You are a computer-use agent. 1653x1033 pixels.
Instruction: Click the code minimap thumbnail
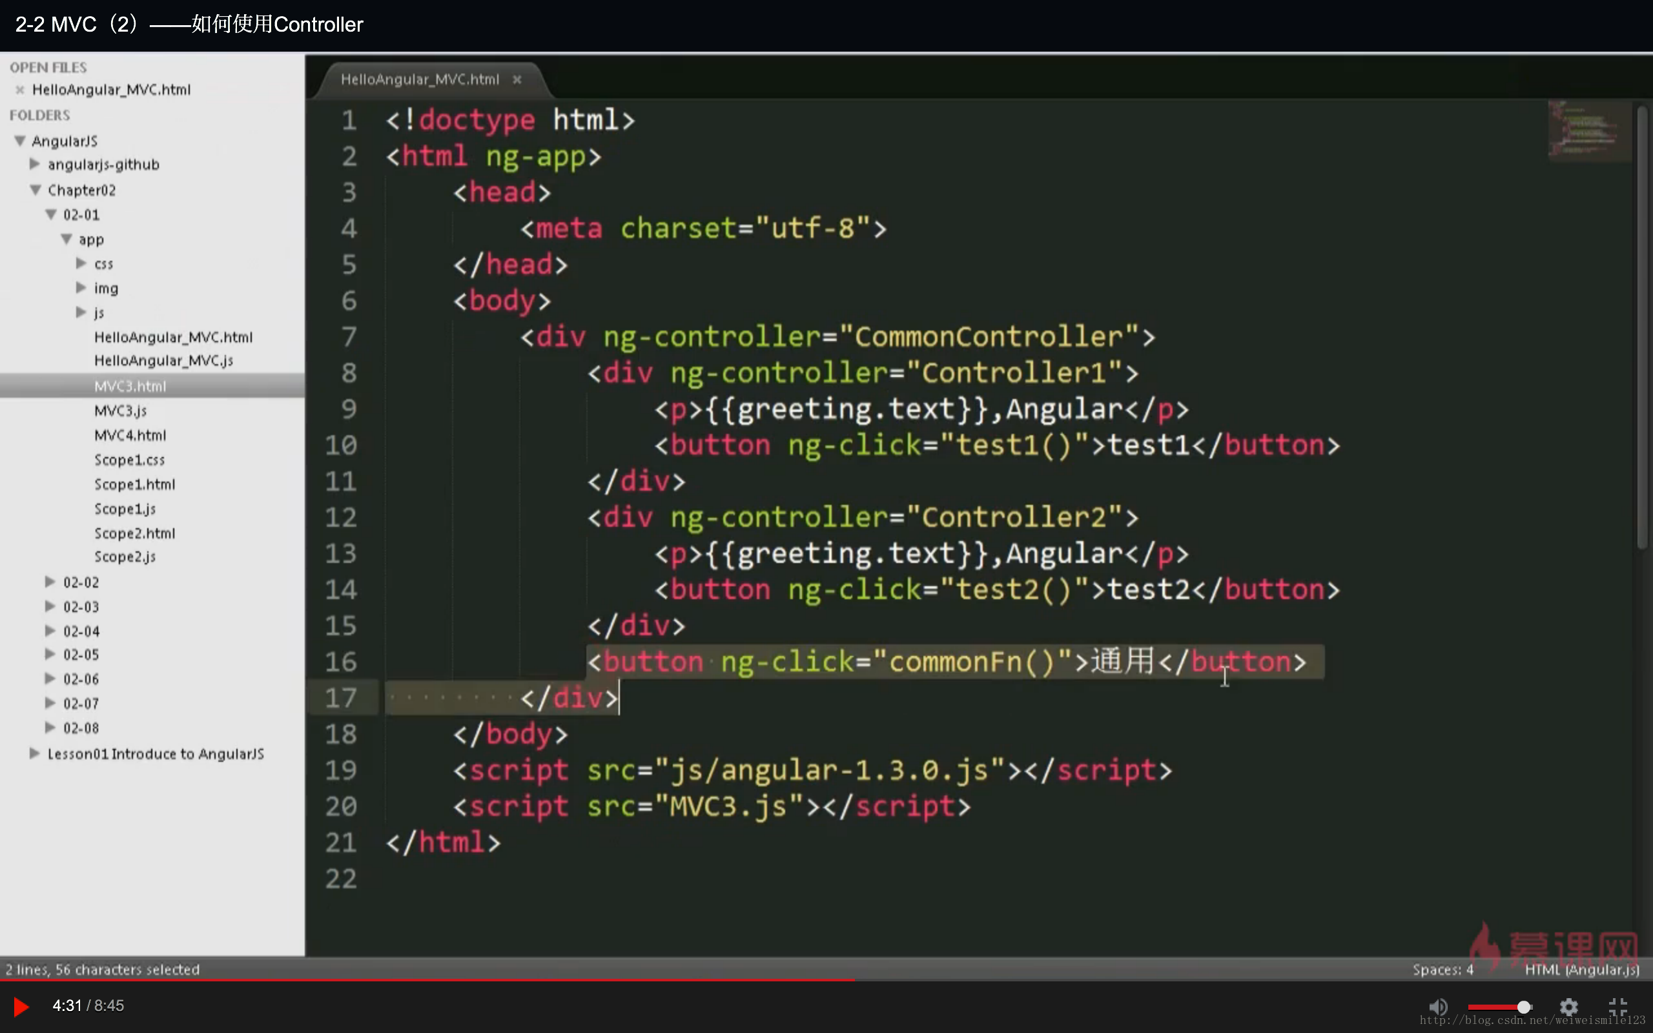1588,131
